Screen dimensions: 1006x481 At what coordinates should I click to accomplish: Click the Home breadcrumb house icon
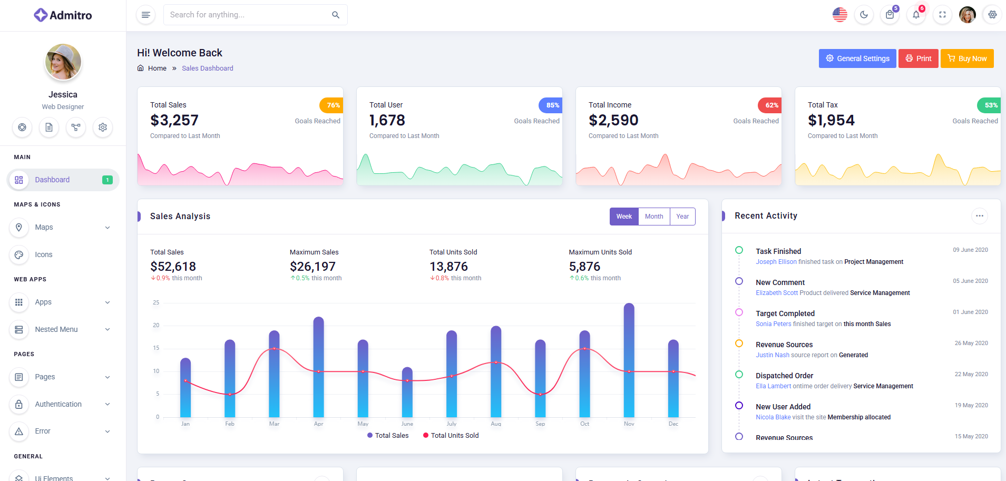point(141,68)
